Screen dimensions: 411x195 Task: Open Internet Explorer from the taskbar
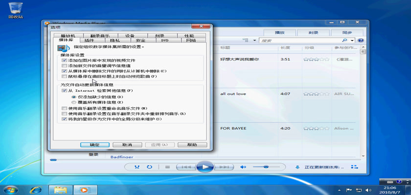click(35, 190)
